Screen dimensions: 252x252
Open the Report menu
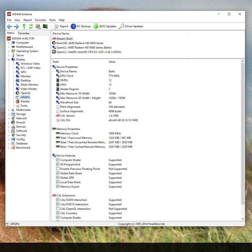click(28, 20)
